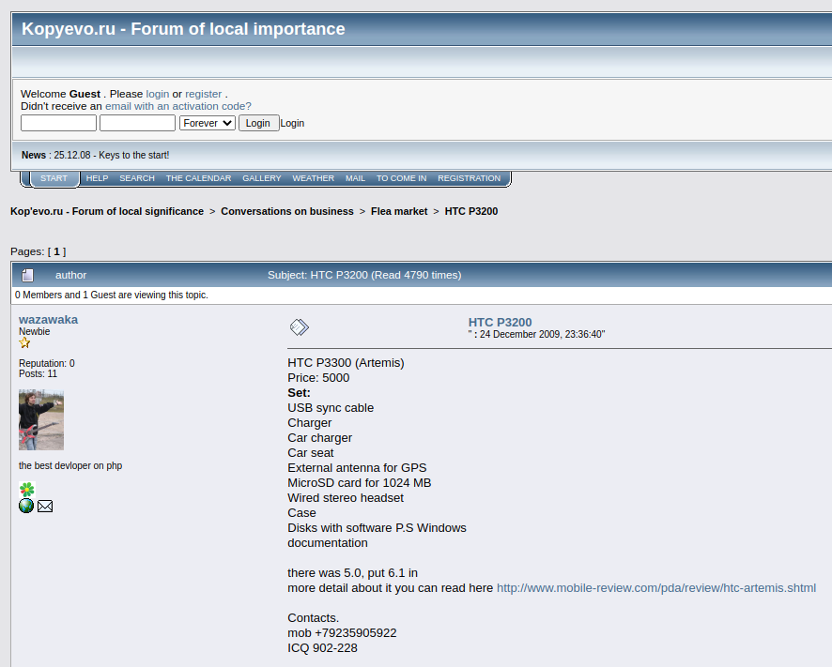This screenshot has height=667, width=832.
Task: Click 'the best devloper on php' text
Action: (x=70, y=465)
